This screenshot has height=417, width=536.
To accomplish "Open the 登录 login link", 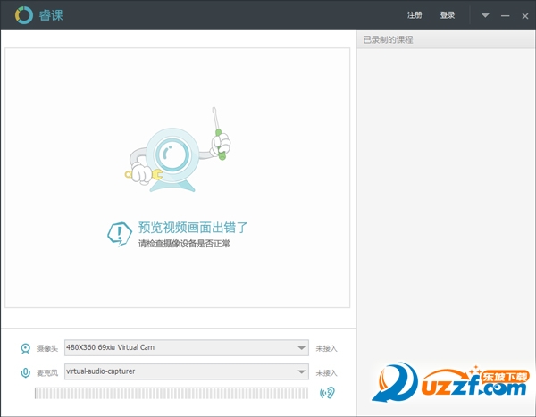I will tap(448, 15).
